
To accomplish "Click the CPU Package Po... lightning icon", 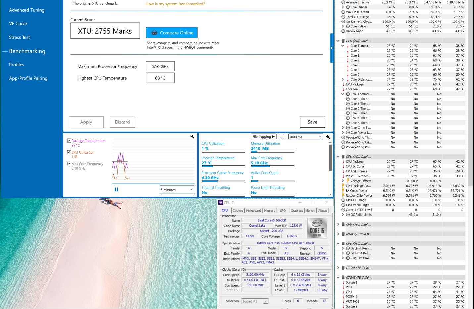I will pyautogui.click(x=343, y=186).
